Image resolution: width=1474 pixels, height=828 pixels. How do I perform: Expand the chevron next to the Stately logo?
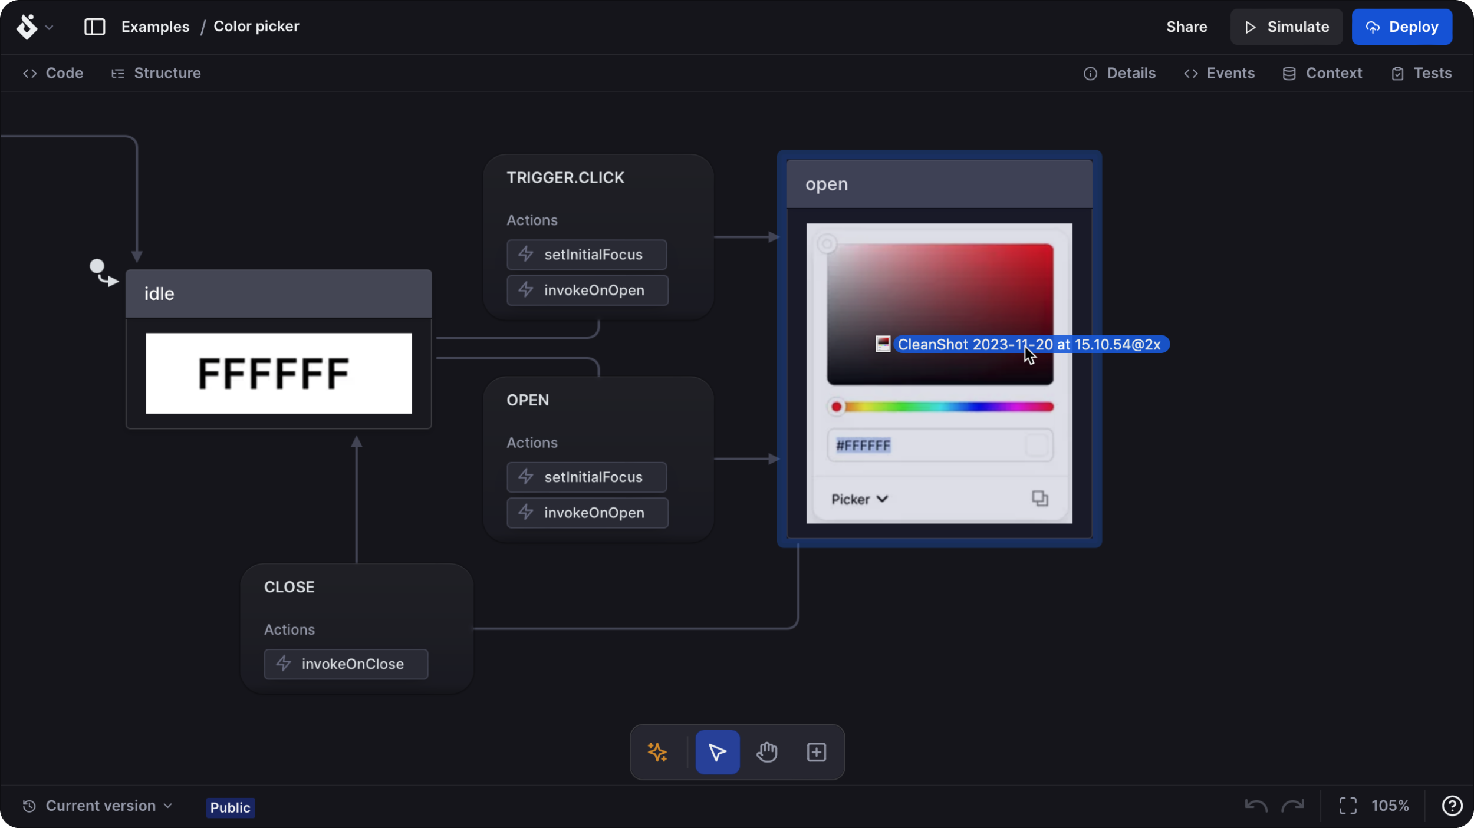(51, 27)
